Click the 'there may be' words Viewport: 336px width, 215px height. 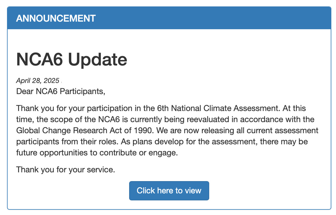pos(284,142)
